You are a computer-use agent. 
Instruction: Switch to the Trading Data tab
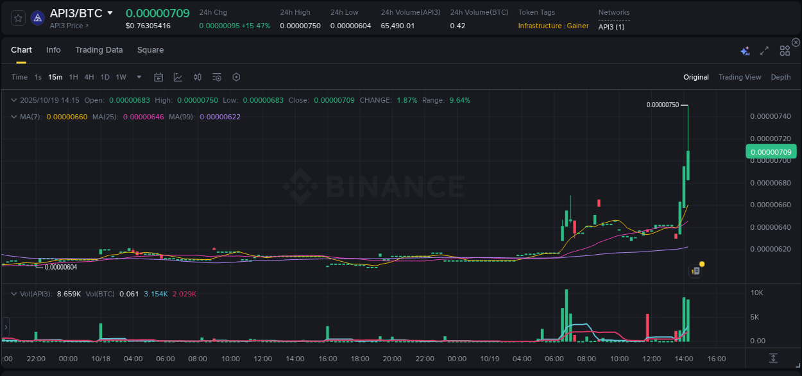pyautogui.click(x=99, y=50)
